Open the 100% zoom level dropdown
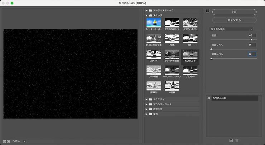 coord(24,141)
